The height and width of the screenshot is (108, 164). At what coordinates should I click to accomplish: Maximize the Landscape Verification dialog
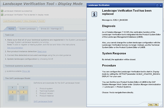pos(157,5)
